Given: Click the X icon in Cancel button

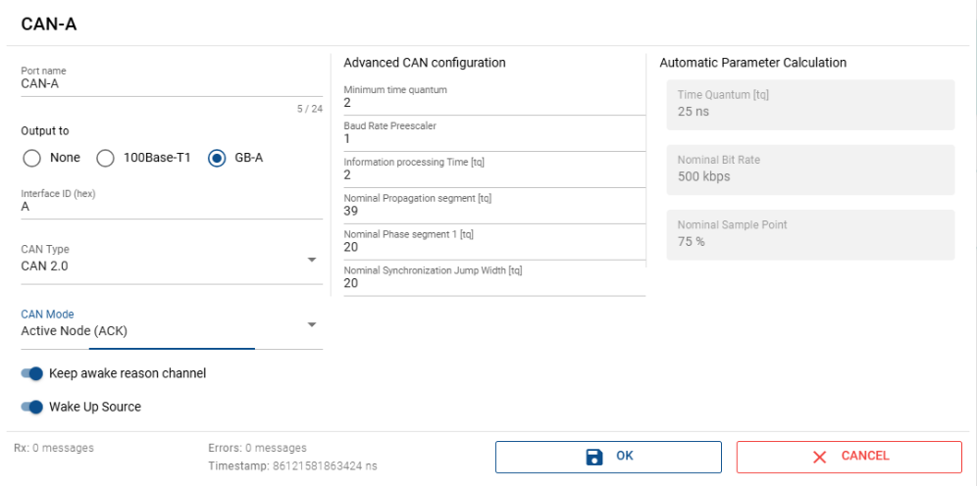Looking at the screenshot, I should tap(820, 457).
